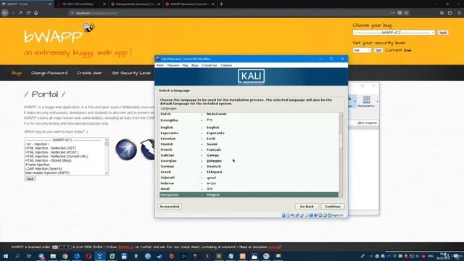This screenshot has width=464, height=261.
Task: Select Hindi language row
Action: [249, 188]
